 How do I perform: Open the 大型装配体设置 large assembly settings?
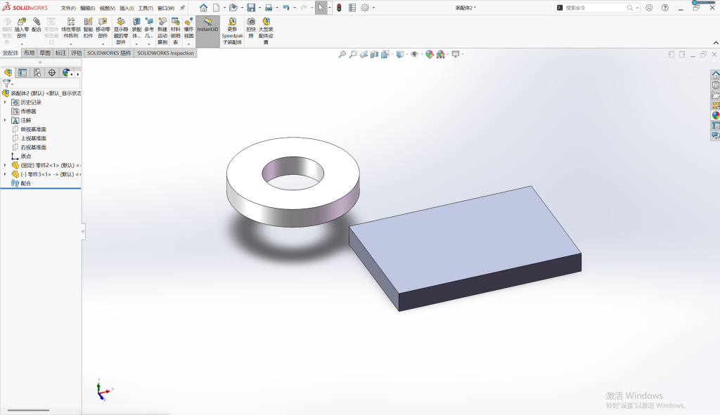[x=266, y=31]
